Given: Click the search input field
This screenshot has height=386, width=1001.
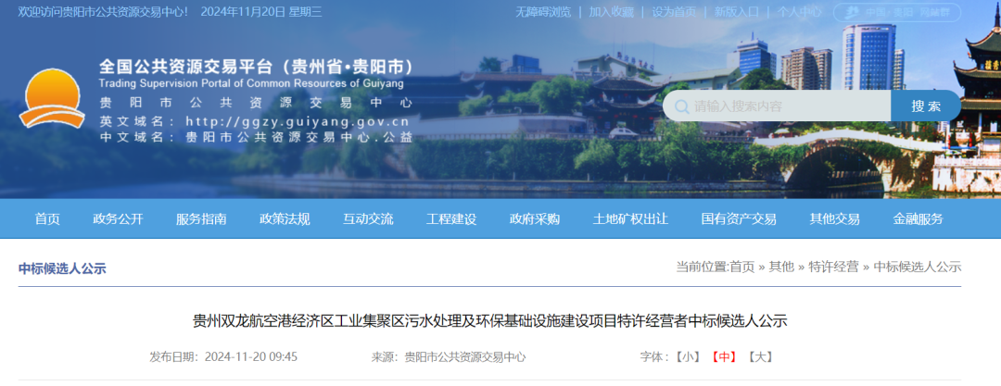Looking at the screenshot, I should [777, 106].
